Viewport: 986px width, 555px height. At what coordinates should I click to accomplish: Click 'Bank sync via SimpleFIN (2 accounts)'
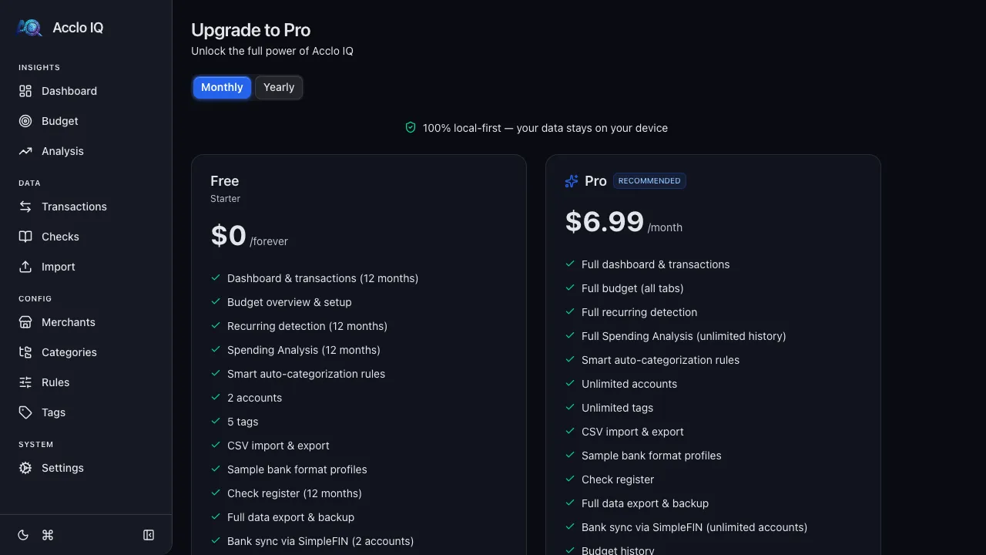pyautogui.click(x=320, y=541)
